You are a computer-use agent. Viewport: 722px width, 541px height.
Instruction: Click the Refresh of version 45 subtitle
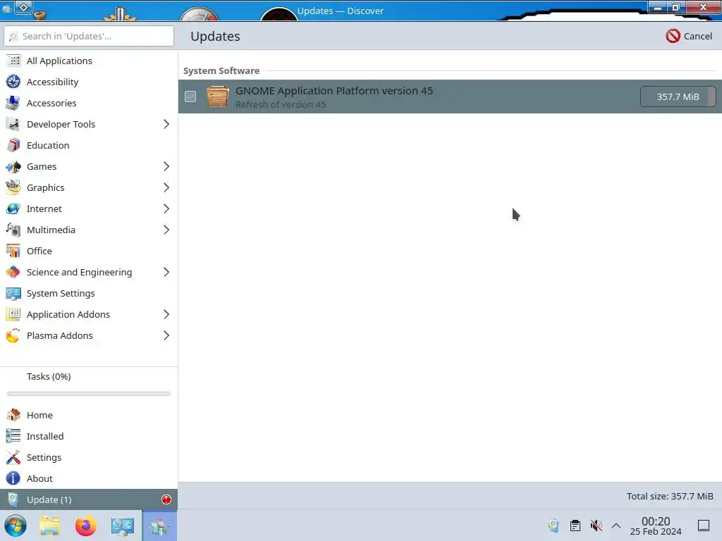click(281, 104)
